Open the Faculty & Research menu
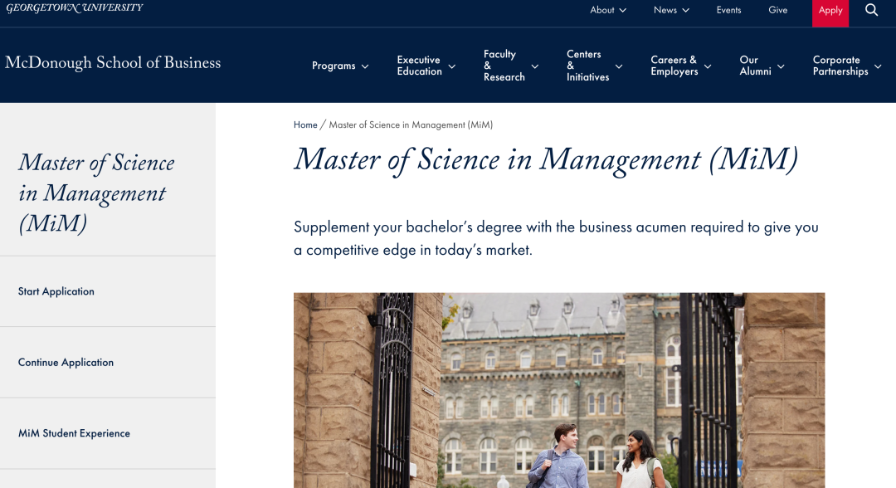This screenshot has height=488, width=896. coord(504,66)
